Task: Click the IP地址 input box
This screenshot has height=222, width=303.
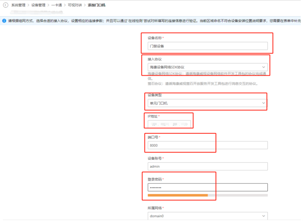Action: (x=169, y=124)
